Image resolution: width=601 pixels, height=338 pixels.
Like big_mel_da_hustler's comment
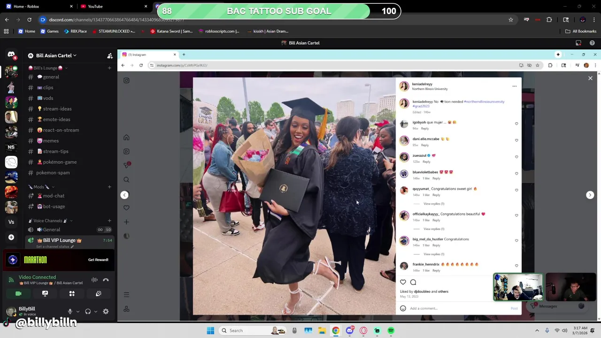click(x=516, y=241)
